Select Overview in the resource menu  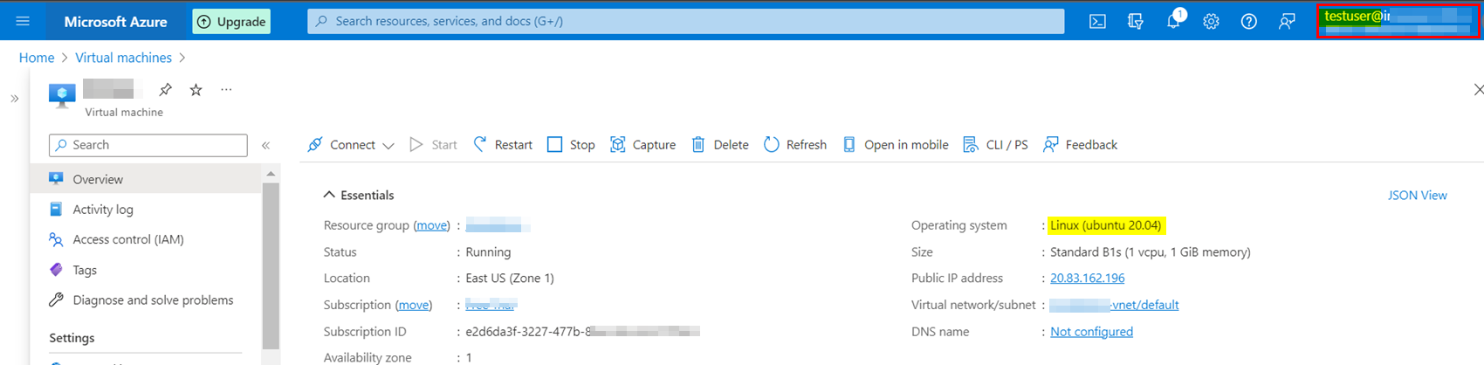pyautogui.click(x=146, y=179)
